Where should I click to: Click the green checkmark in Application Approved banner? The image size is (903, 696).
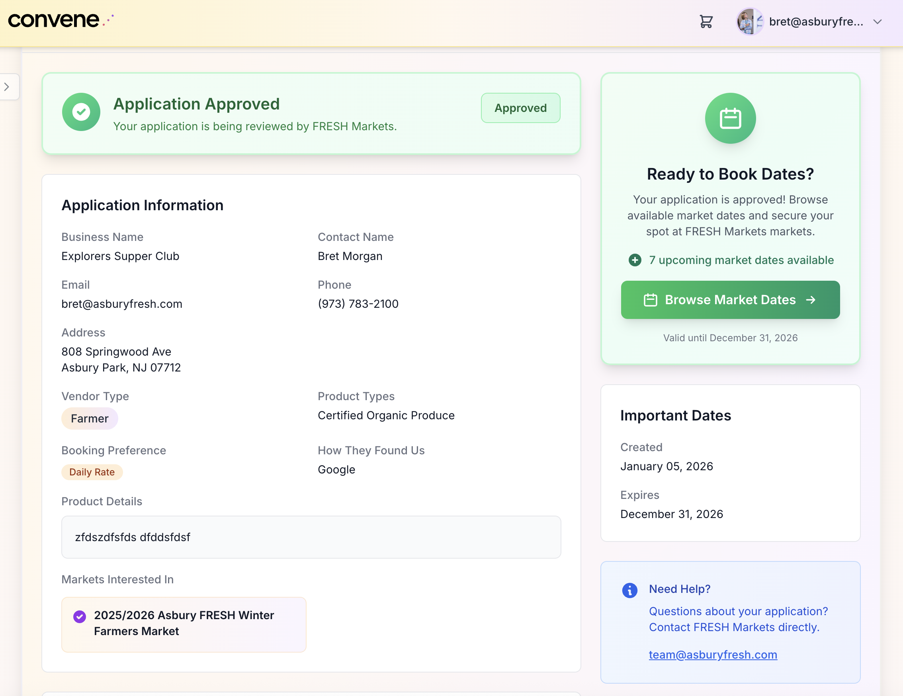pos(81,111)
